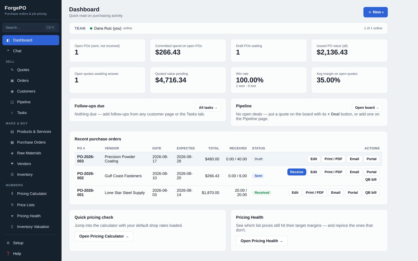Screen dimensions: 418x261
Task: Click the Setup gear icon
Action: pyautogui.click(x=8, y=243)
